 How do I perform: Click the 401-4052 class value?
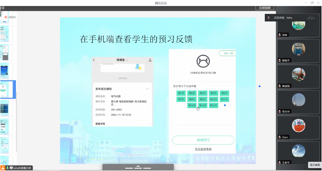tap(116, 110)
